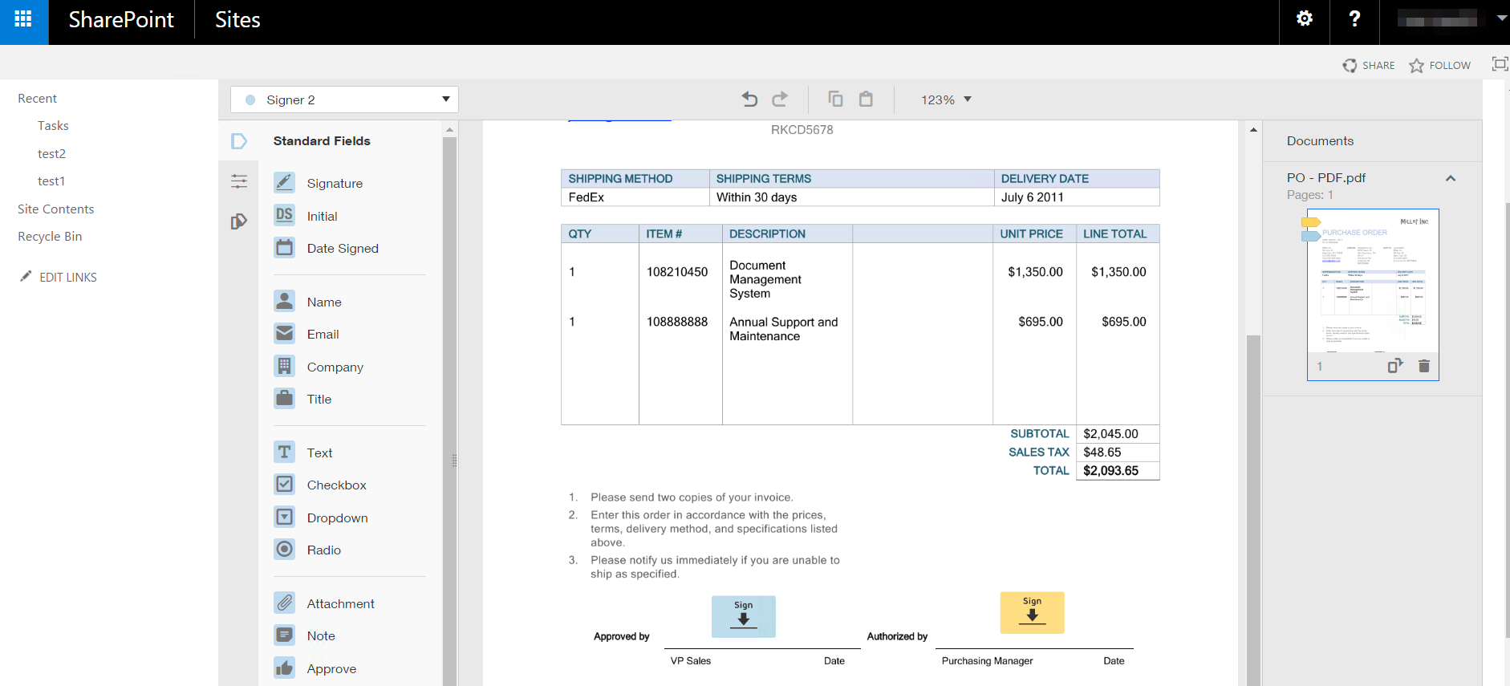The height and width of the screenshot is (686, 1510).
Task: Delete the PO - PDF.pdf page thumbnail
Action: click(x=1424, y=366)
